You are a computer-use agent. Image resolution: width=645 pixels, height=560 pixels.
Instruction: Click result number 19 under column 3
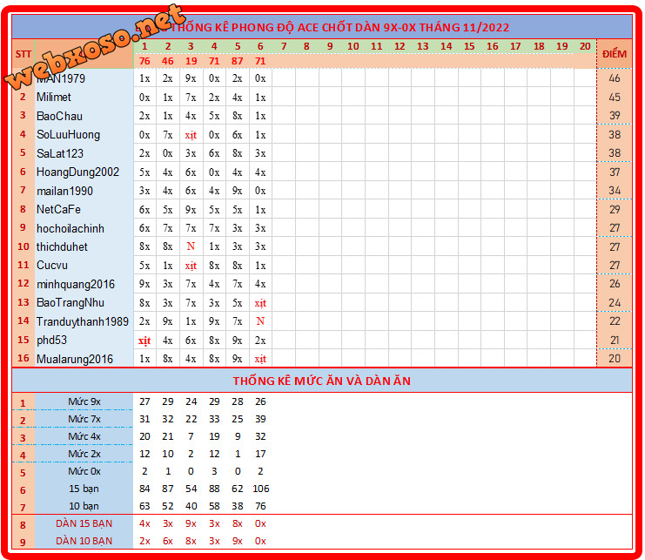tap(191, 61)
